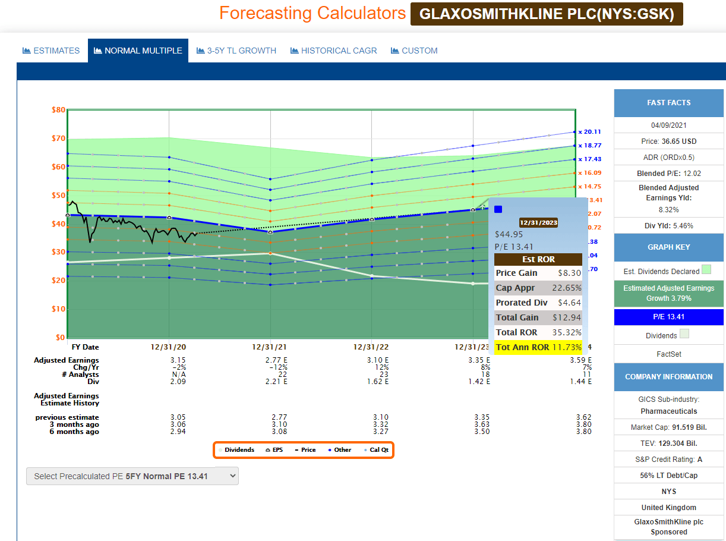
Task: Click the Est ROR tooltip header
Action: (x=538, y=259)
